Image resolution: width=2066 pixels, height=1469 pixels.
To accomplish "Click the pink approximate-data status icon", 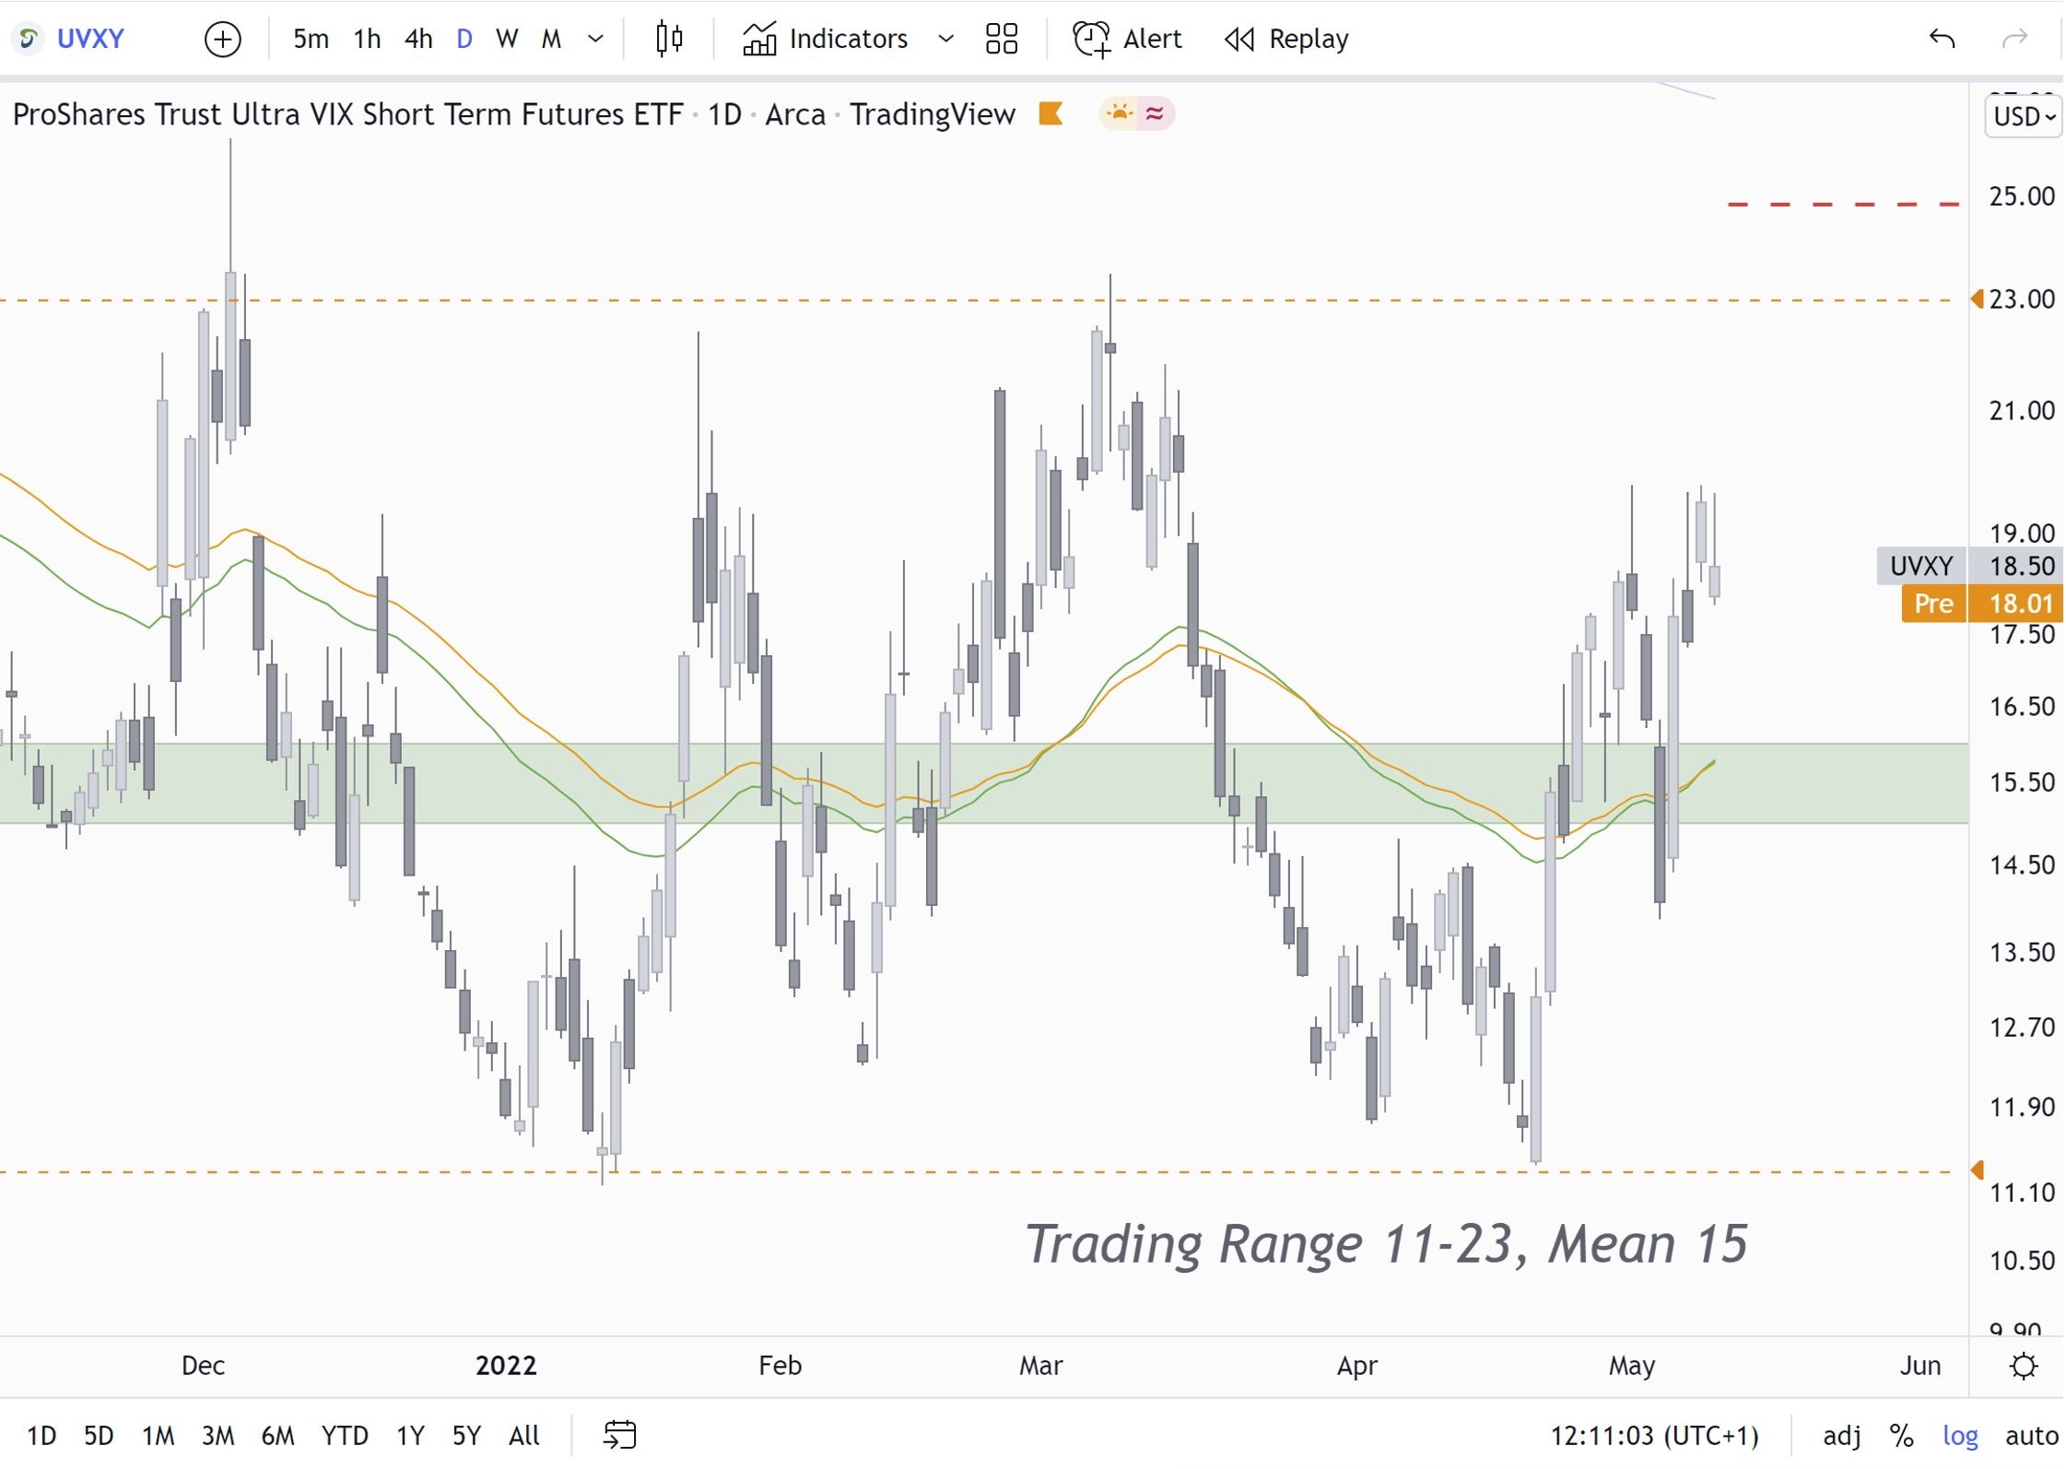I will [x=1155, y=113].
